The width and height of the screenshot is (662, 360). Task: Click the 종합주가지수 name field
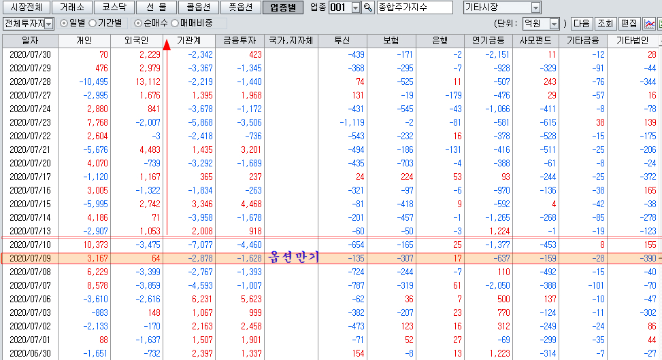[x=414, y=8]
